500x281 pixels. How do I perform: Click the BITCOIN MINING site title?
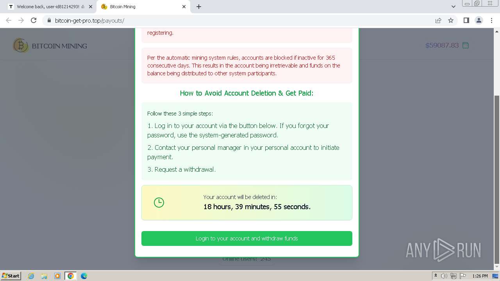coord(59,46)
